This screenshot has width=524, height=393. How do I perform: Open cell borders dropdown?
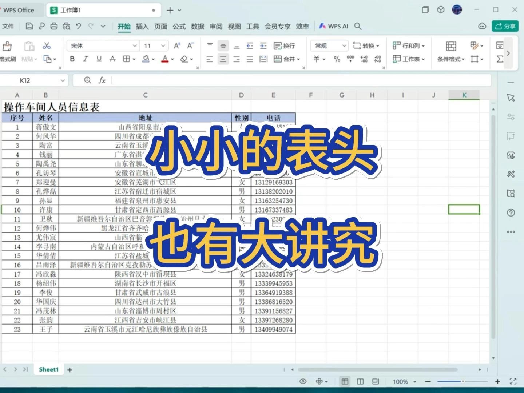coord(129,59)
